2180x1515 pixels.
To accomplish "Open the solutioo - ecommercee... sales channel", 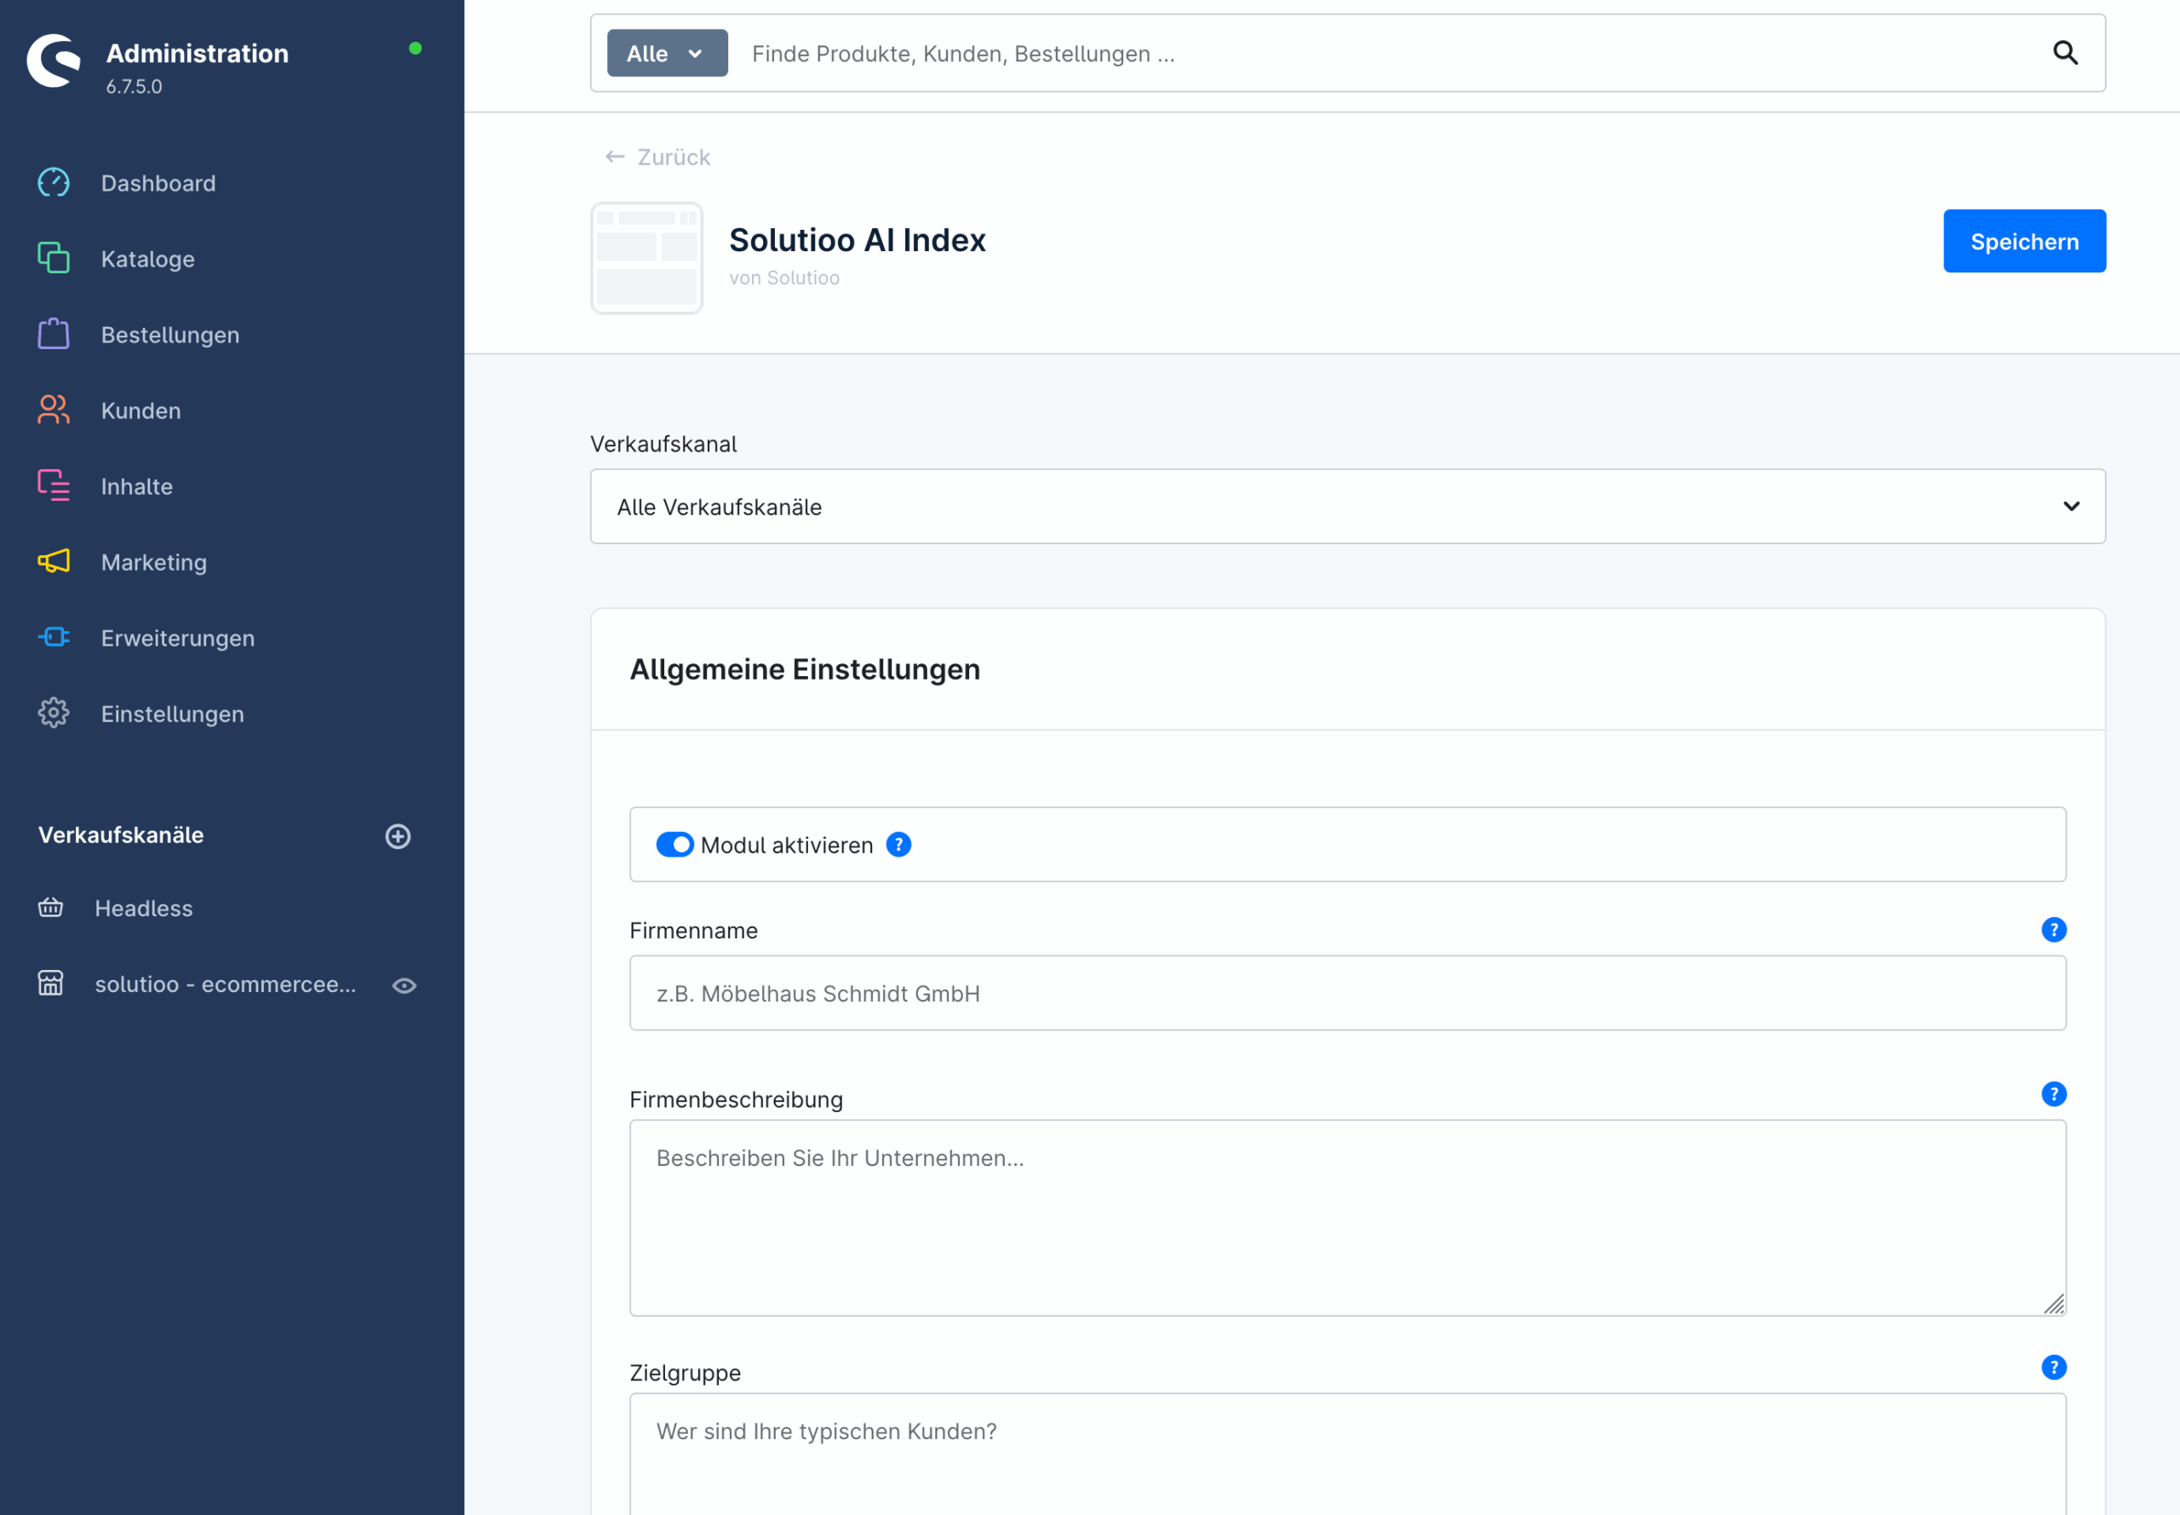I will pyautogui.click(x=225, y=984).
